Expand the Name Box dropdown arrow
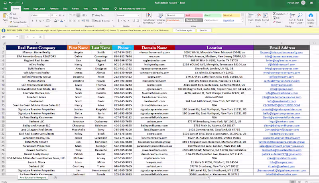The width and height of the screenshot is (319, 183). click(17, 37)
